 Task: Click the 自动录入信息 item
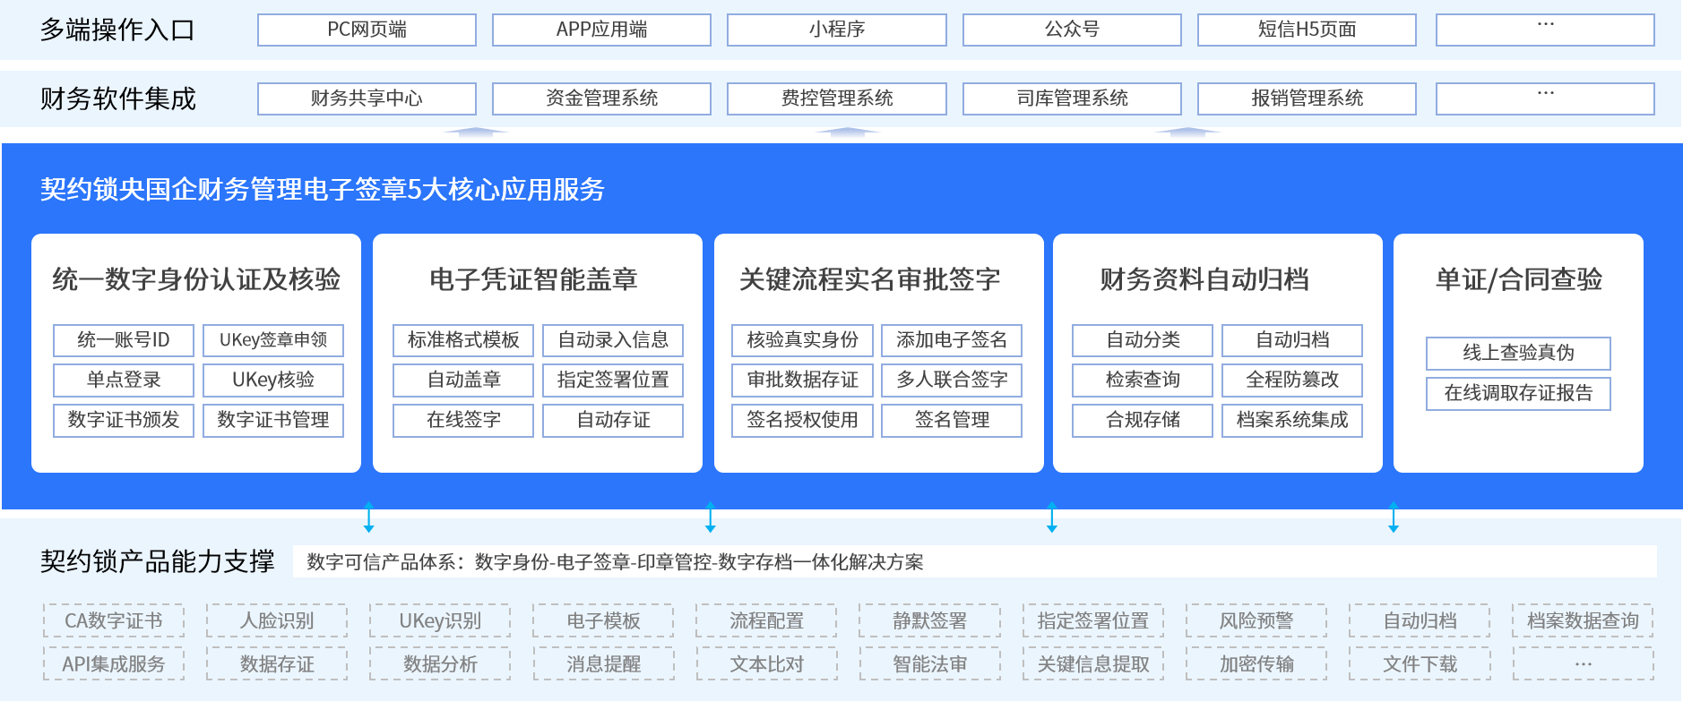click(613, 340)
